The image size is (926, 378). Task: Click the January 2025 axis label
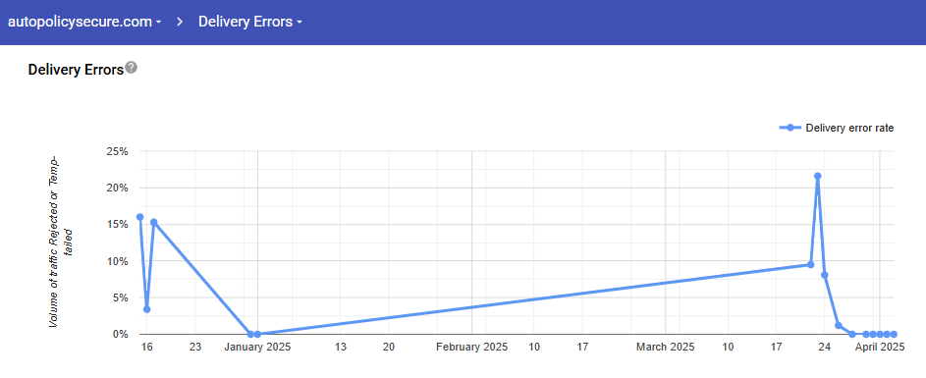pos(257,348)
